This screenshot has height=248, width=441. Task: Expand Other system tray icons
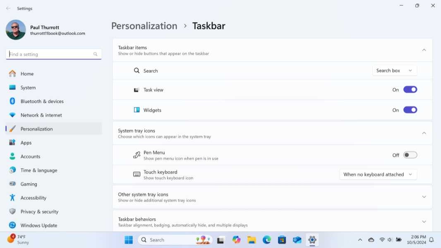424,197
